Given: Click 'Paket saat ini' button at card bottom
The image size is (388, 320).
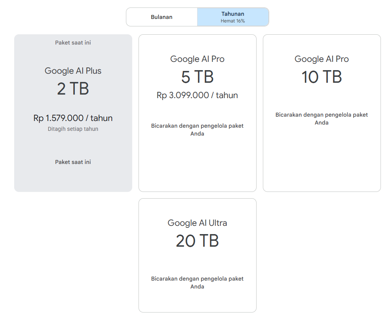Looking at the screenshot, I should pyautogui.click(x=73, y=162).
